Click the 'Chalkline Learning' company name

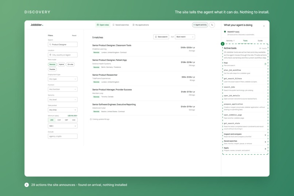click(99, 49)
